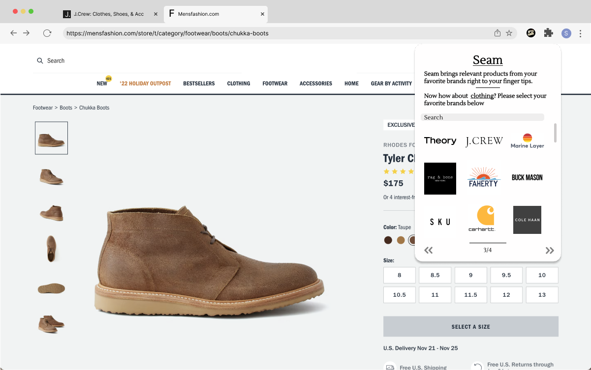Switch to the Mensfashion.com tab
Screen dimensions: 591x370
pos(215,14)
